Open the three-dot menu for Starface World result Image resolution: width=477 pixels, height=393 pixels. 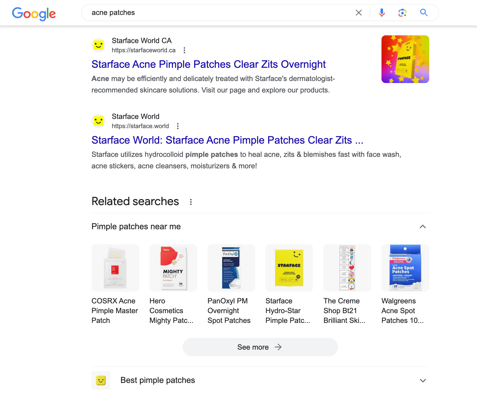point(178,126)
